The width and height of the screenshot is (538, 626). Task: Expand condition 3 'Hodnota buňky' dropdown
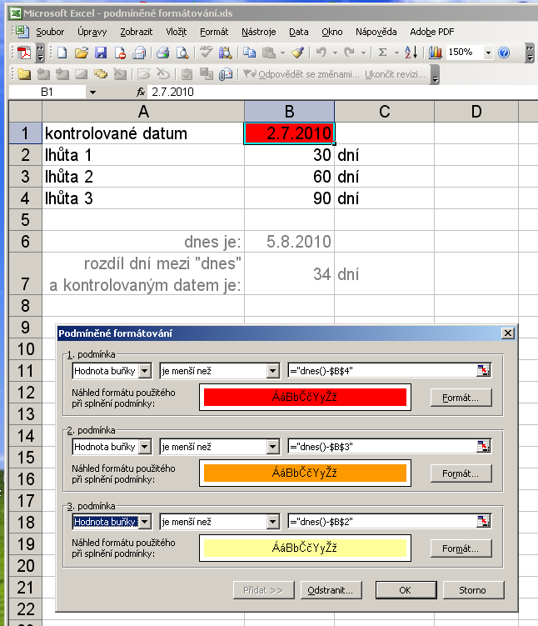click(145, 522)
